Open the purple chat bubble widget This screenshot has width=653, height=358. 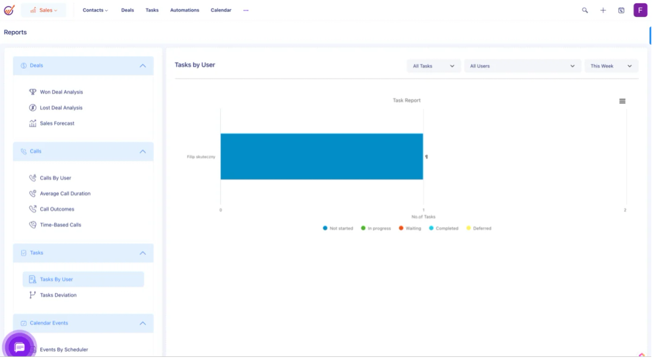pyautogui.click(x=20, y=347)
